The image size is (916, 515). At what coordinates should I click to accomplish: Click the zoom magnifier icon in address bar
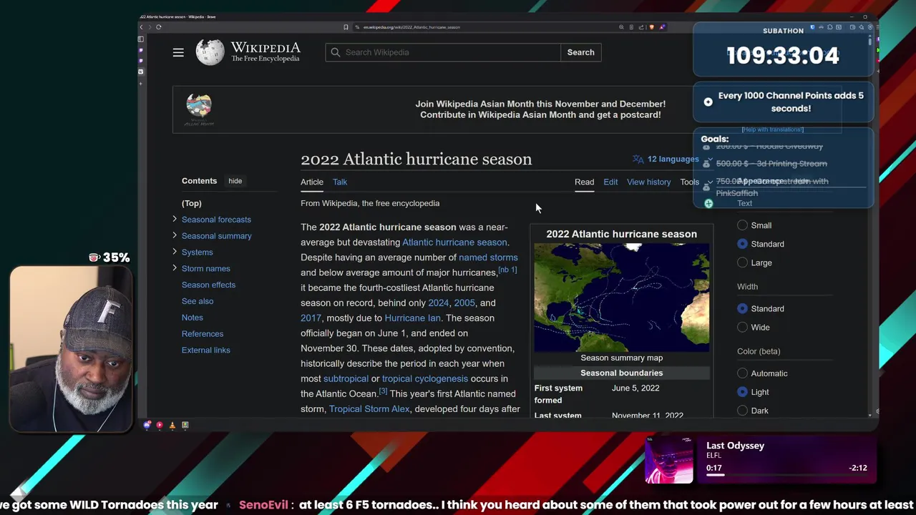click(621, 27)
